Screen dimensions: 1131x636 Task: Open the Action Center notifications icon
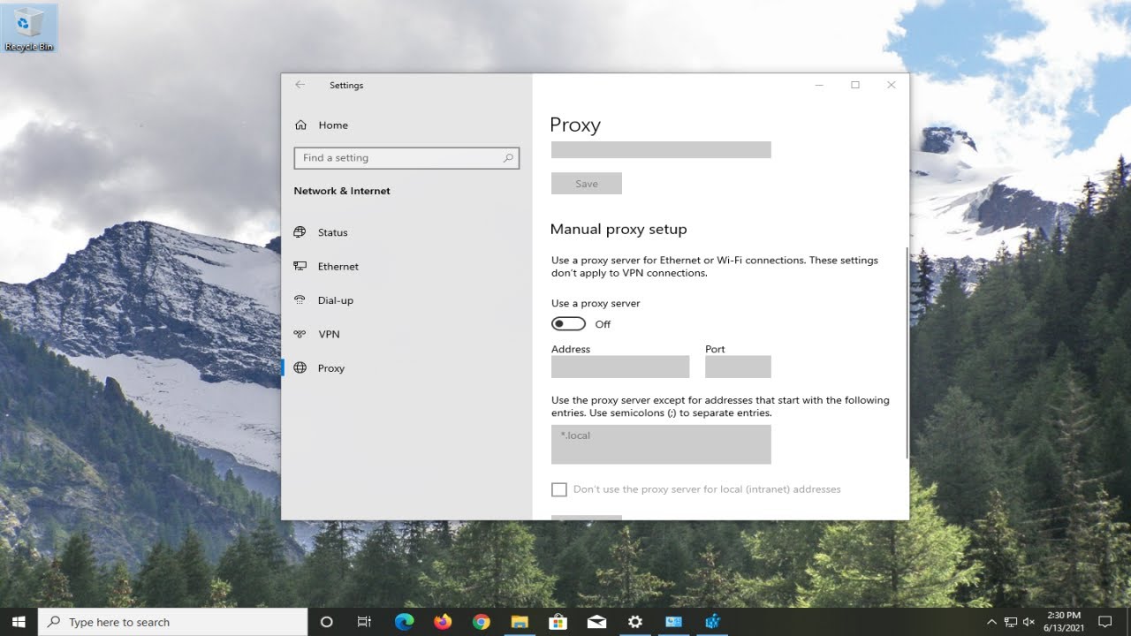1104,622
